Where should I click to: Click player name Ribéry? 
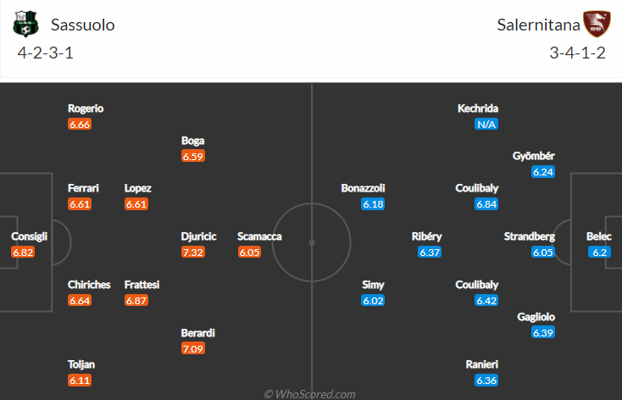click(427, 236)
